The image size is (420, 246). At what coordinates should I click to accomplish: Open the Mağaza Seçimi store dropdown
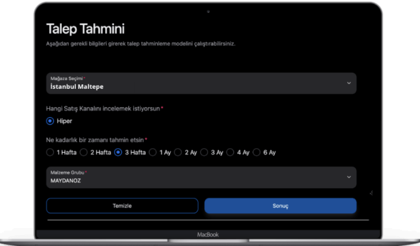[201, 83]
